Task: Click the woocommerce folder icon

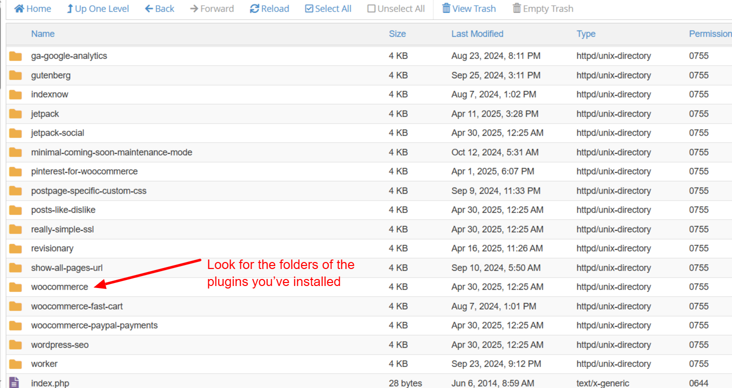Action: pos(16,287)
